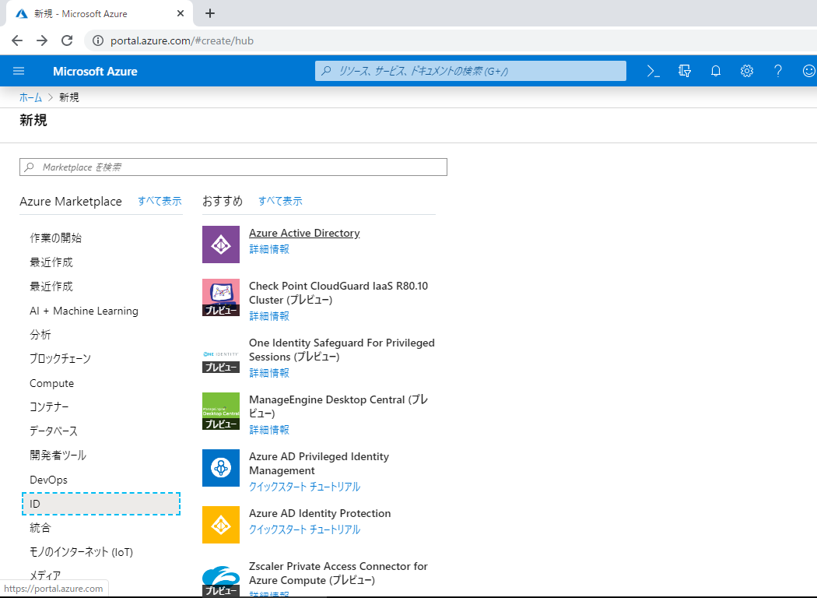
Task: Focus the resource search box in header
Action: pyautogui.click(x=471, y=71)
